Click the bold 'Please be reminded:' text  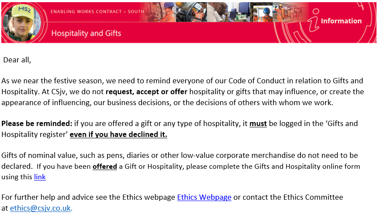click(37, 123)
